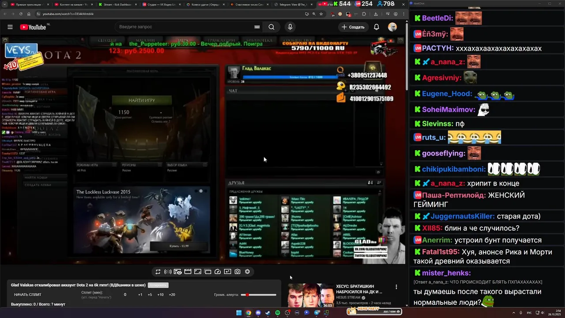Click the speedometer playback speed icon
The width and height of the screenshot is (565, 318).
click(218, 272)
